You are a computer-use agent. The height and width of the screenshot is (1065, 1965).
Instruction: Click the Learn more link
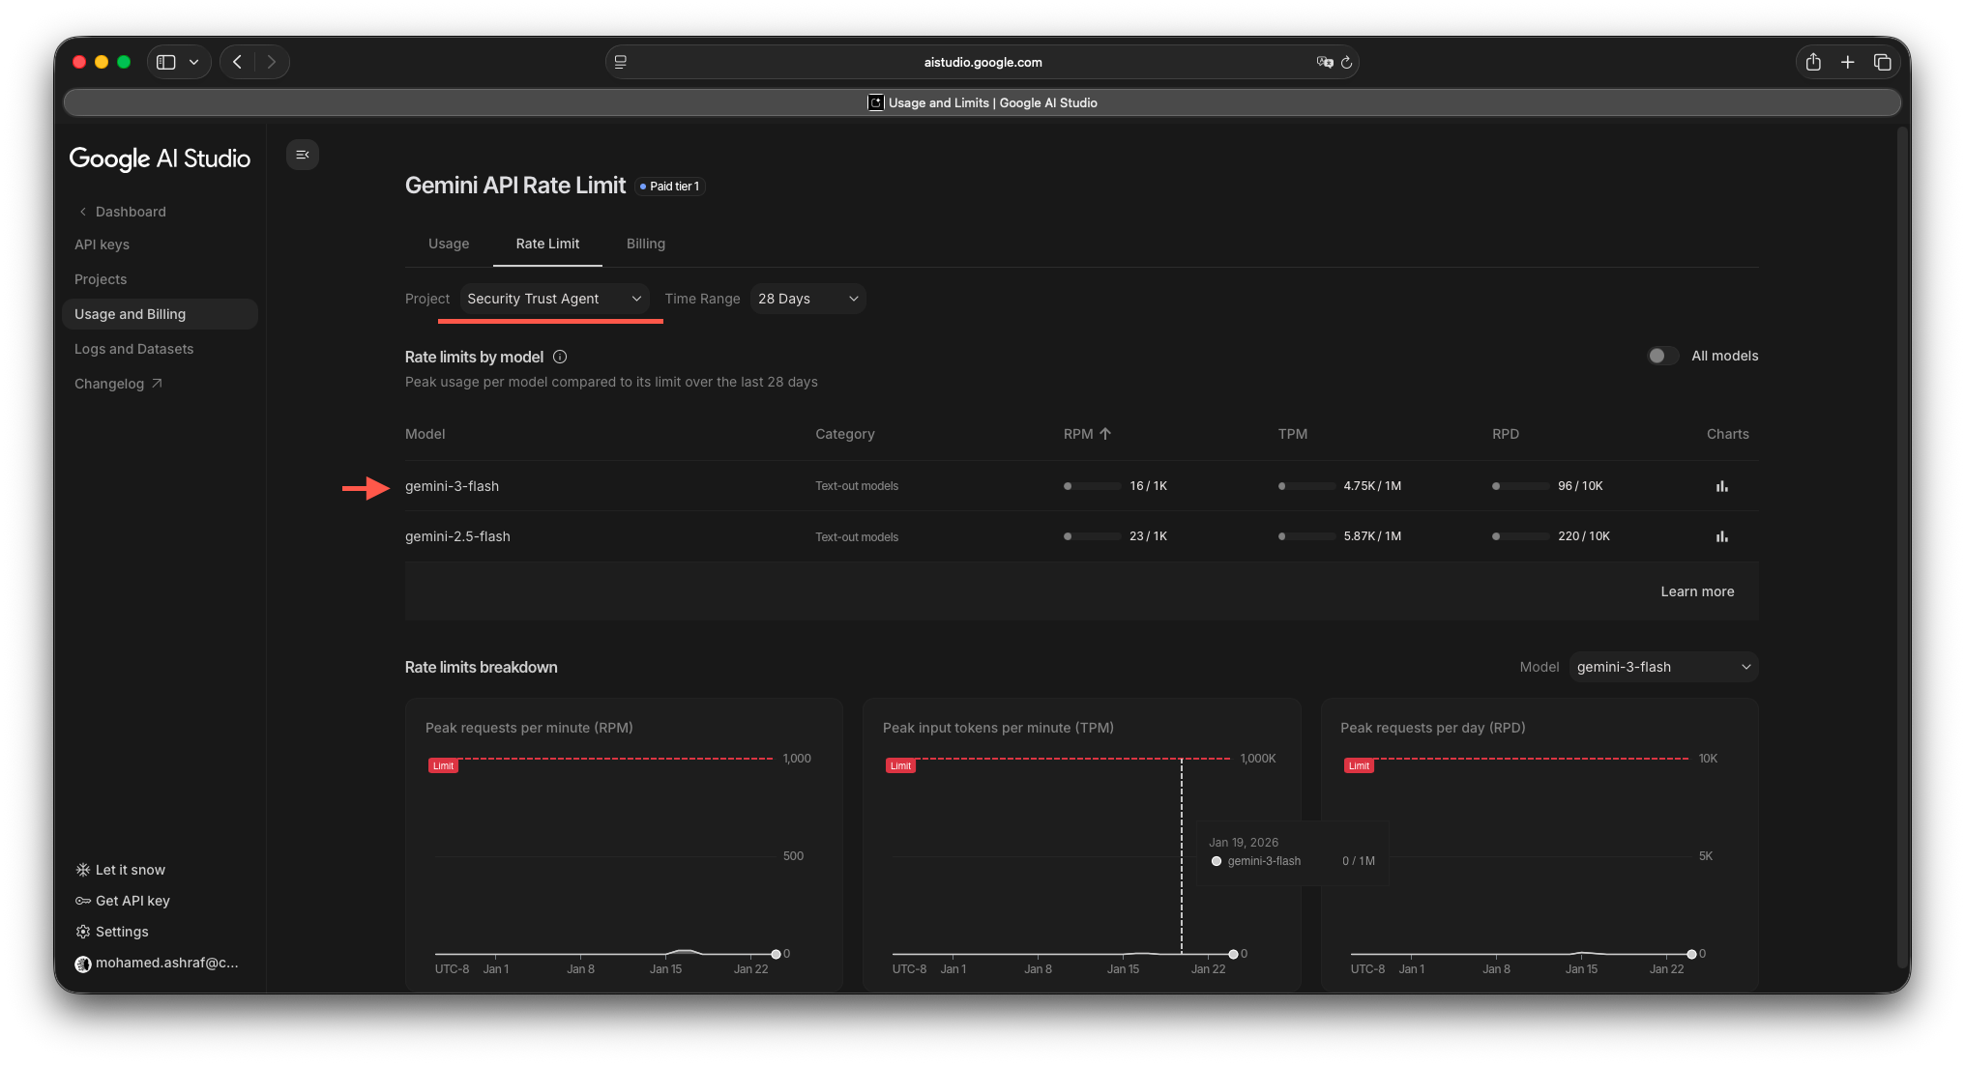1697,591
